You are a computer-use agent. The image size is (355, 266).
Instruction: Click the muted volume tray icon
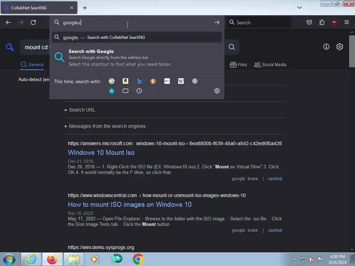312,260
